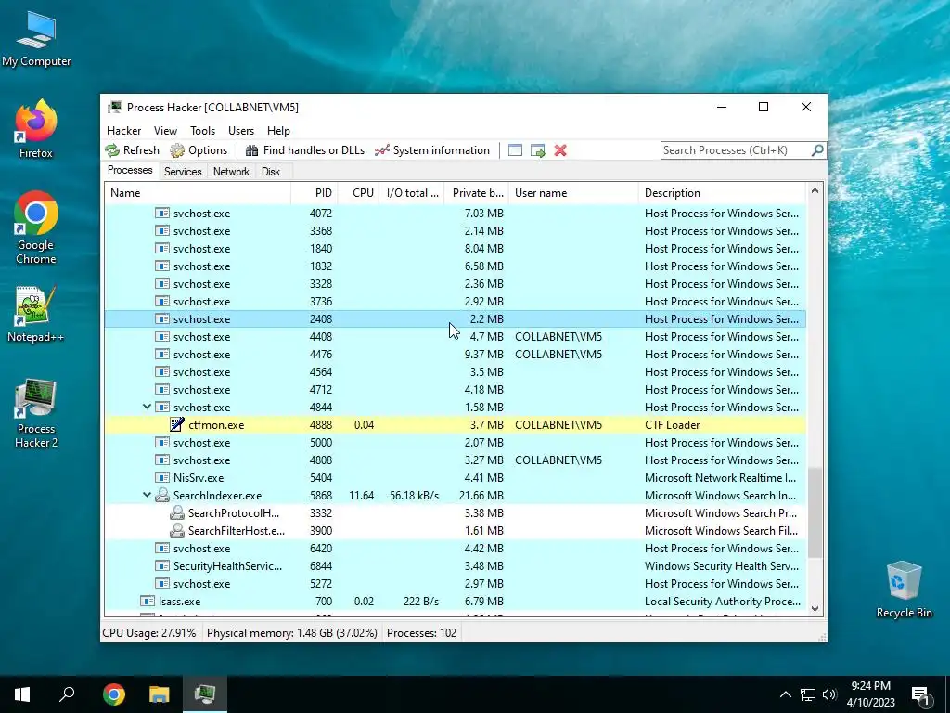Click the SearchIndexer.exe magnifier icon
Image resolution: width=950 pixels, height=713 pixels.
161,496
